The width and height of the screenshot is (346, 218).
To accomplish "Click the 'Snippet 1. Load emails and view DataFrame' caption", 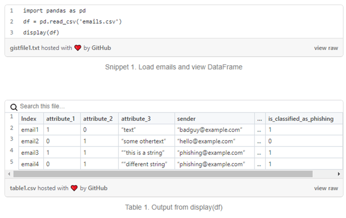I will (x=174, y=67).
